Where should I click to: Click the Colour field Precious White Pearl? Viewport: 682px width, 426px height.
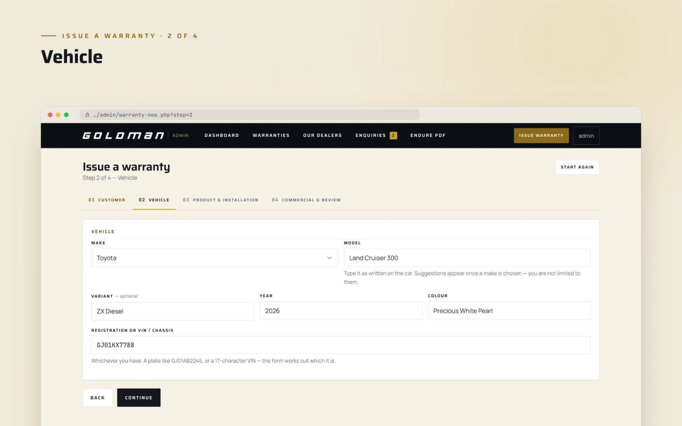(x=509, y=310)
